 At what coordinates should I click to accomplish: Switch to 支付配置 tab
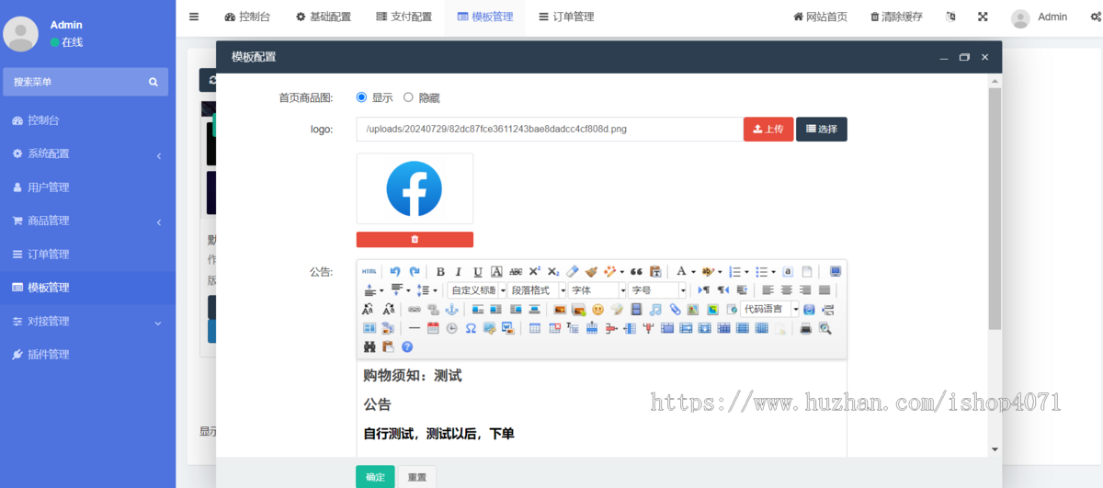(x=404, y=17)
